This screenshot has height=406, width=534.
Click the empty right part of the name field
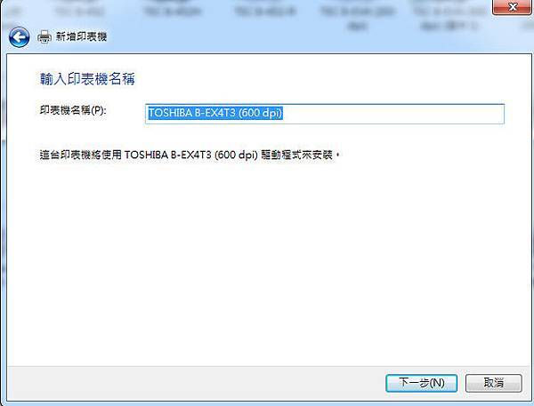click(x=392, y=114)
